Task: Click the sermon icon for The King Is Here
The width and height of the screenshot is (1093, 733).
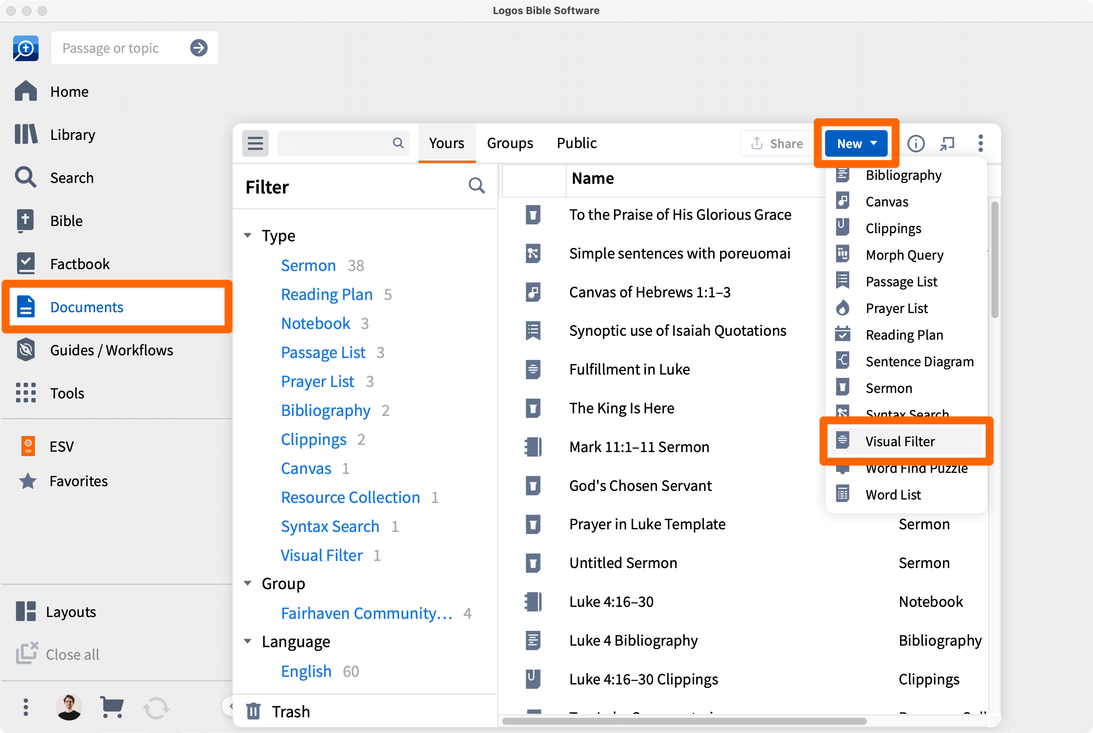Action: (533, 408)
